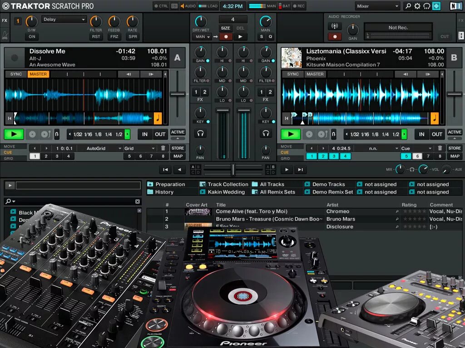This screenshot has height=348, width=465.
Task: Toggle SYNC on Deck B
Action: coord(293,74)
